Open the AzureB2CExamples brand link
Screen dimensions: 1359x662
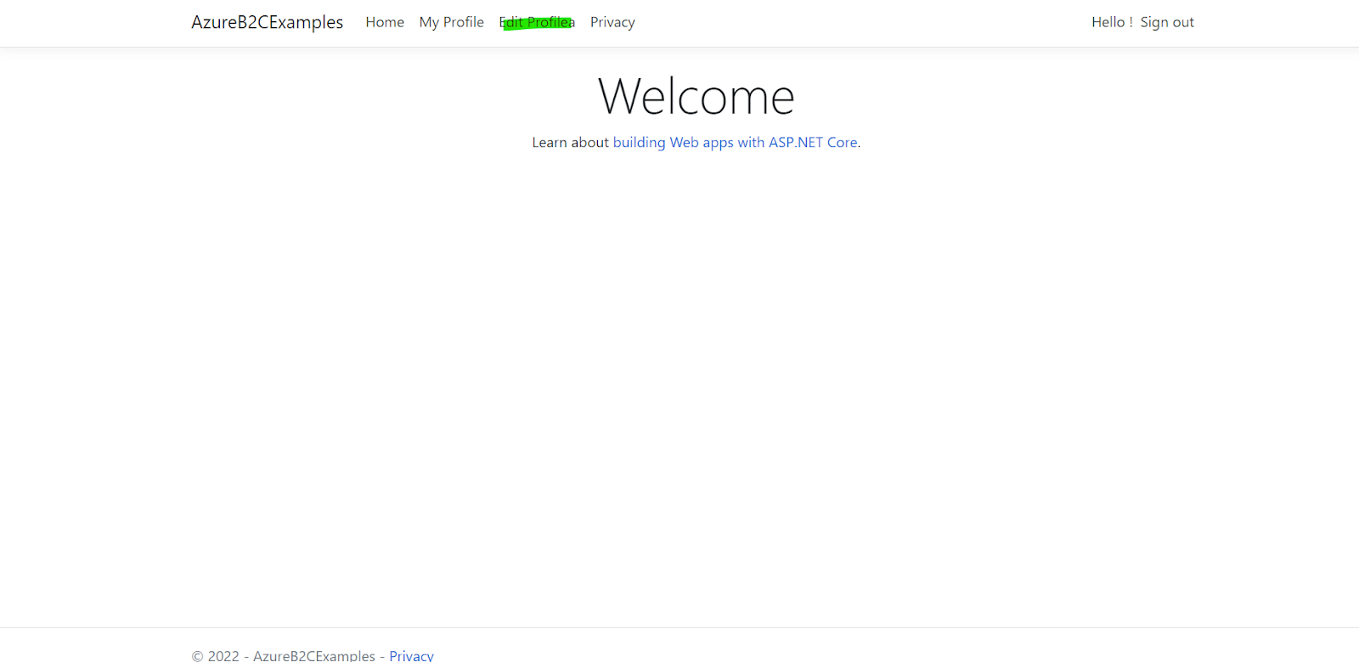tap(267, 22)
